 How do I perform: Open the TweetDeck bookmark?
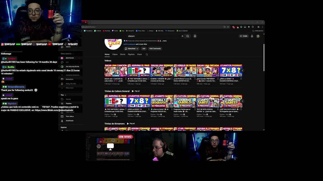click(88, 31)
